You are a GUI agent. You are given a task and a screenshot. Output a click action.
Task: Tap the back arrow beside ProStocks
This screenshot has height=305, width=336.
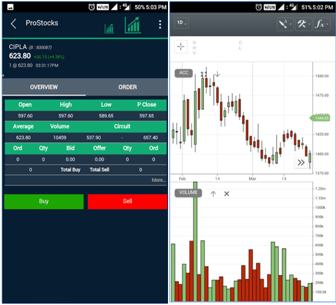click(13, 24)
